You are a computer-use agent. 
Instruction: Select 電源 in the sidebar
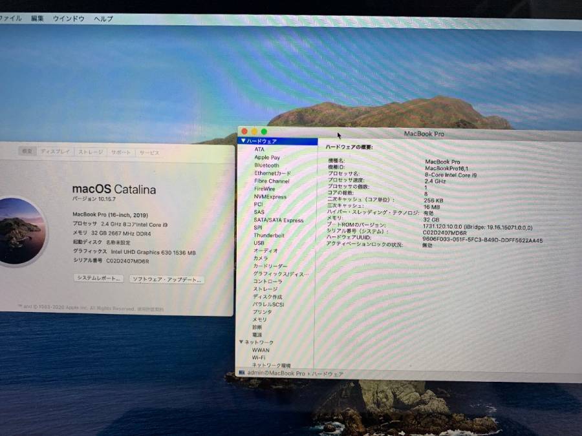coord(257,335)
